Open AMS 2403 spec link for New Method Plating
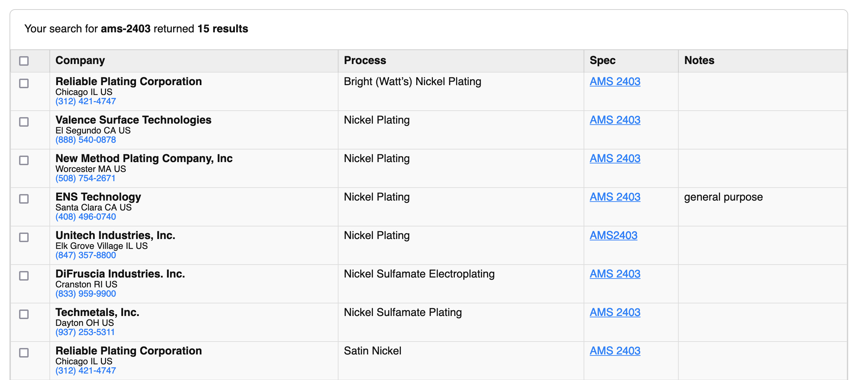The width and height of the screenshot is (857, 380). 615,159
